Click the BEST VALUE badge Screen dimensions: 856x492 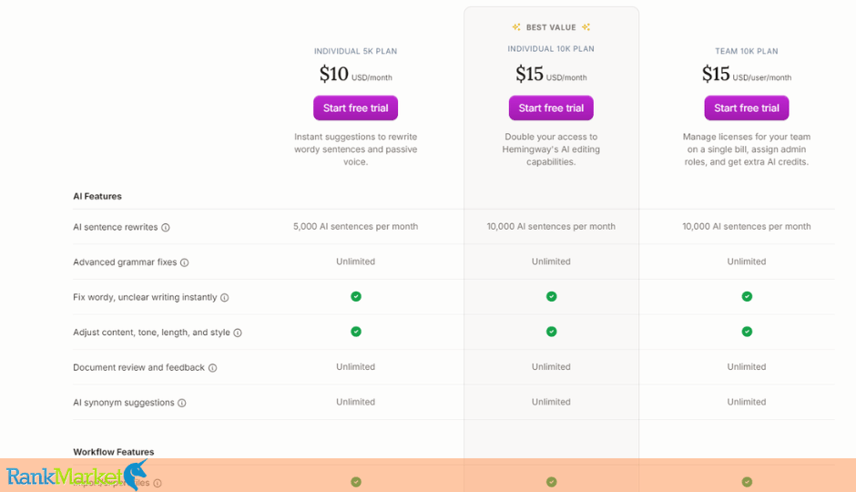[551, 27]
